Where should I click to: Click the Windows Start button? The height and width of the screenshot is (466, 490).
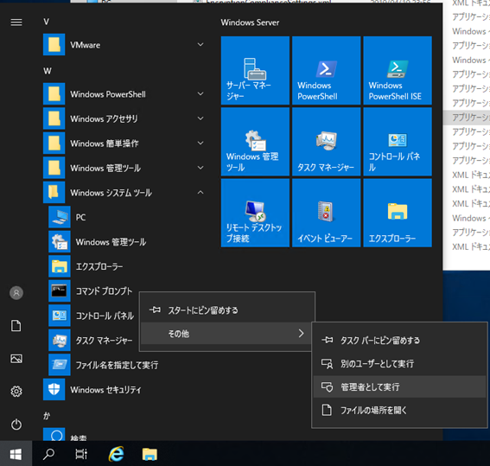tap(16, 454)
